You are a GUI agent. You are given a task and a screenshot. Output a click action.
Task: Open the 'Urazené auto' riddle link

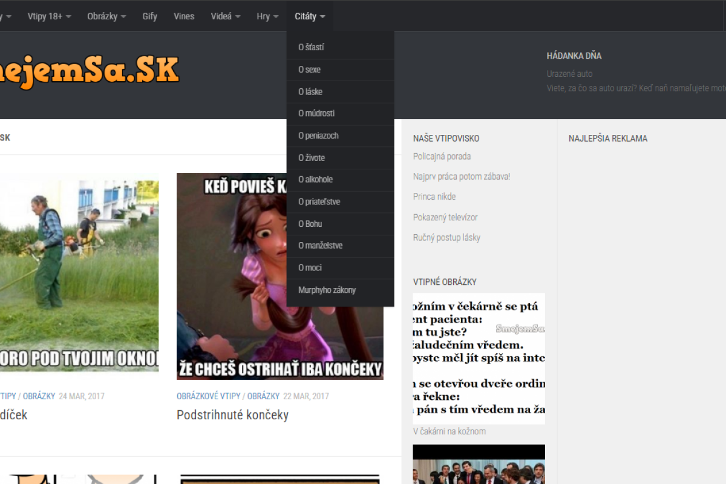(570, 74)
